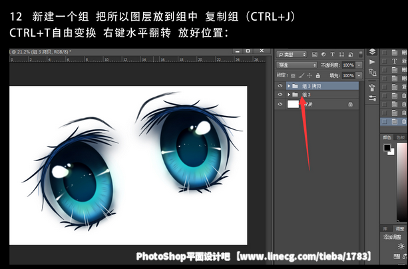This screenshot has width=408, height=269.
Task: Hide the 组 3 group
Action: (x=280, y=95)
